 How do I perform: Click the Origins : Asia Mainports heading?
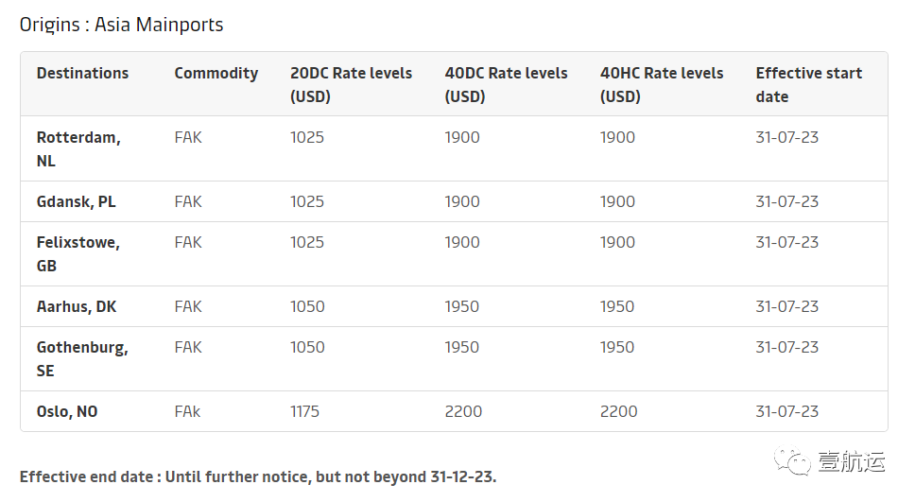click(121, 25)
